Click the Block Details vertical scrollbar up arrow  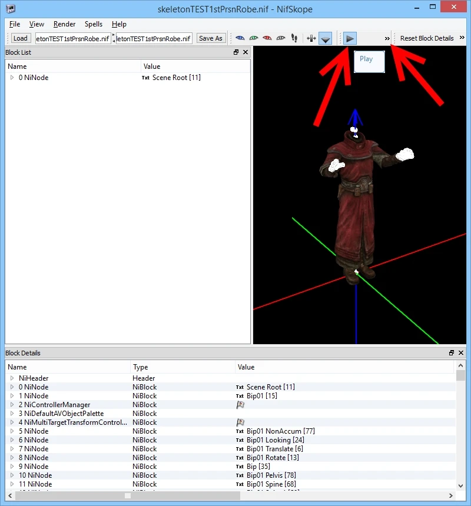click(x=460, y=365)
